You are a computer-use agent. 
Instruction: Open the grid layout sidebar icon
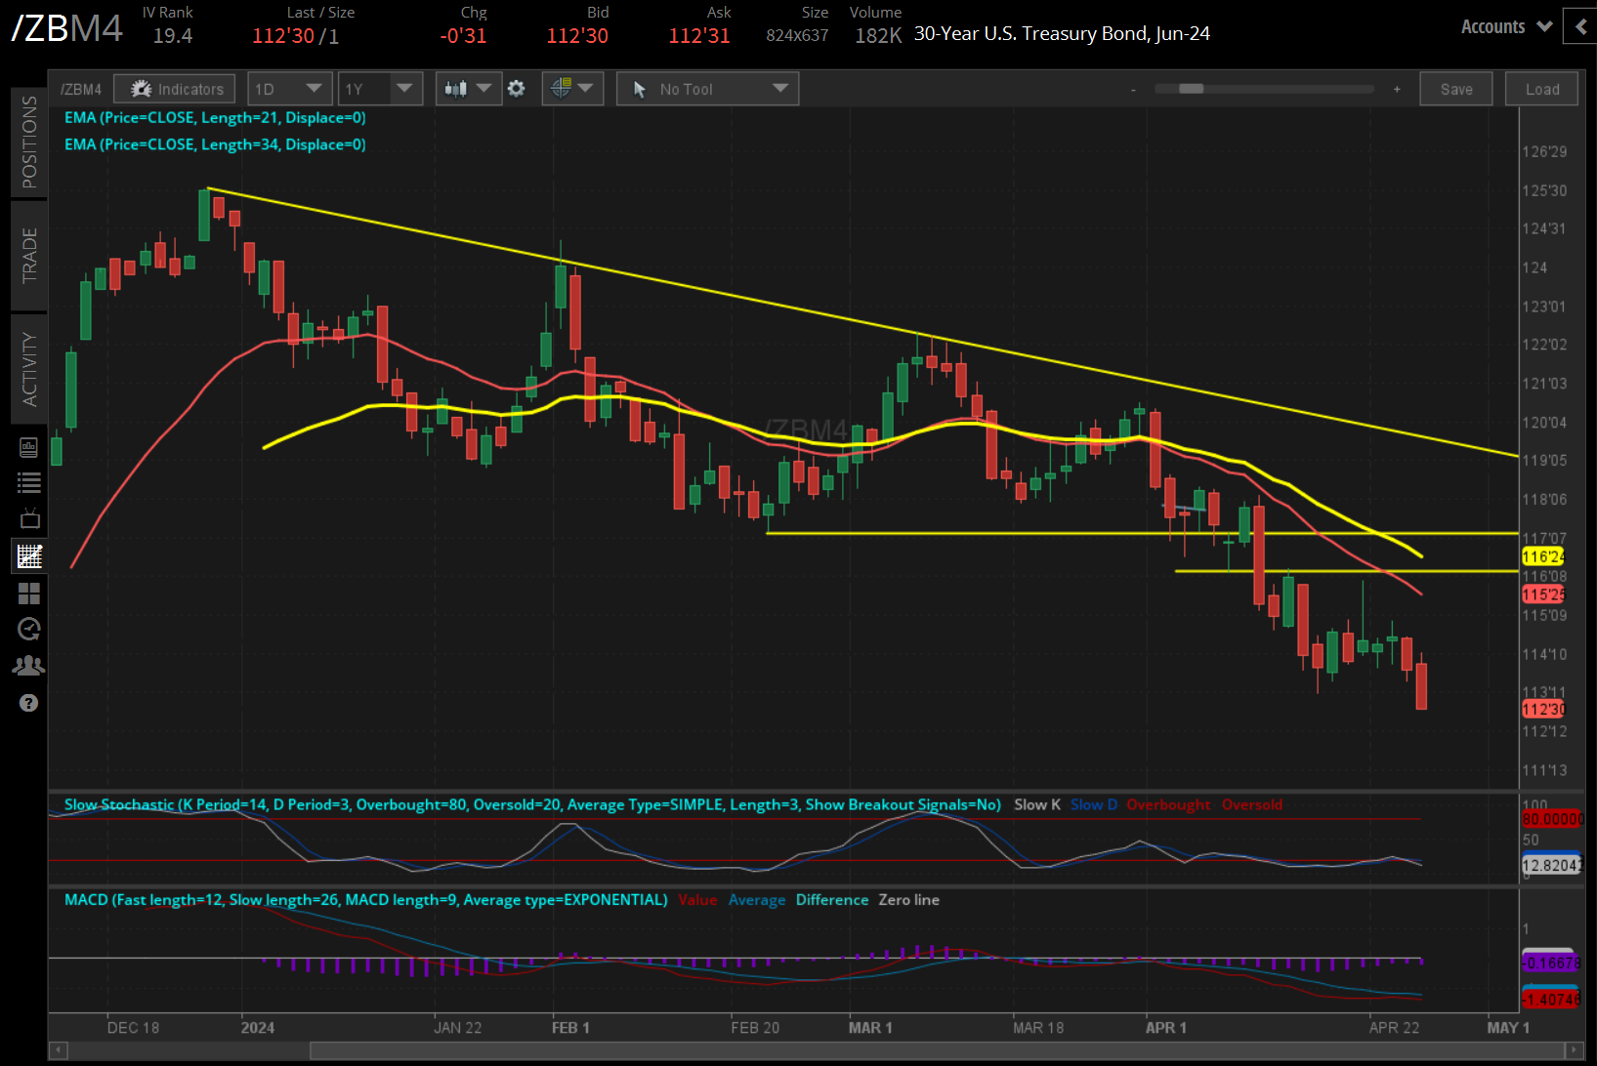(x=29, y=594)
